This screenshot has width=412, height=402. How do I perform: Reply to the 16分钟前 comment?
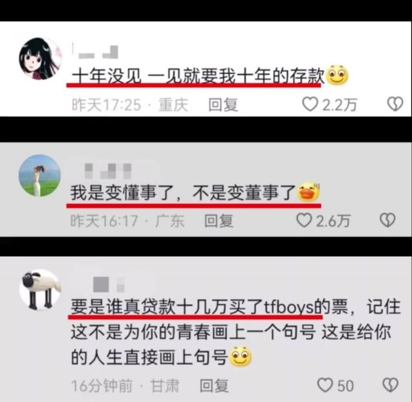tap(214, 385)
